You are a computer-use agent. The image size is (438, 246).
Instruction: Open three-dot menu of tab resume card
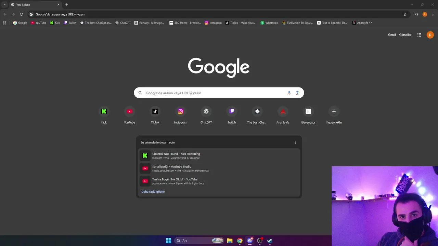tap(295, 142)
